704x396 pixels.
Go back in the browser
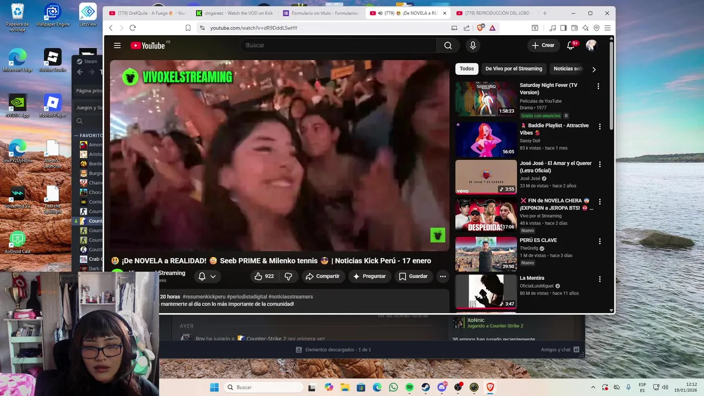coord(111,28)
